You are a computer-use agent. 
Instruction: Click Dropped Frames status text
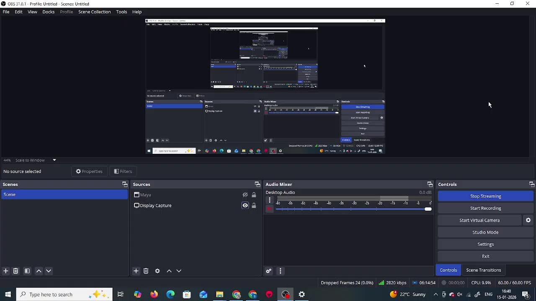click(347, 283)
